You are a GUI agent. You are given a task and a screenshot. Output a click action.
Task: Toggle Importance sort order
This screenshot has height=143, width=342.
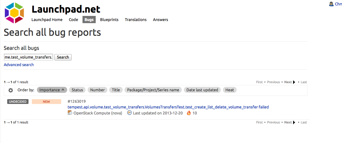coord(52,90)
